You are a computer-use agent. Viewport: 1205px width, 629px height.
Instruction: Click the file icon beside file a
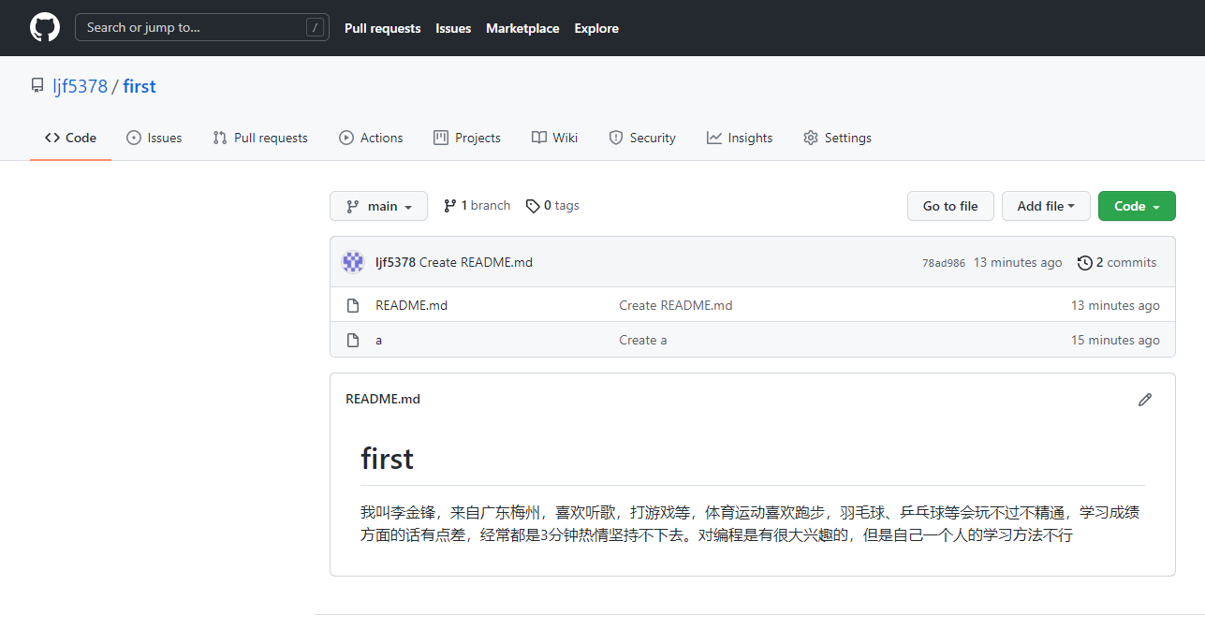coord(353,340)
